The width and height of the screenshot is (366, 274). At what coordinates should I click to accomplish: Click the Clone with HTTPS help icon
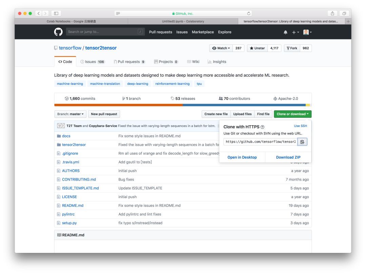pyautogui.click(x=262, y=127)
